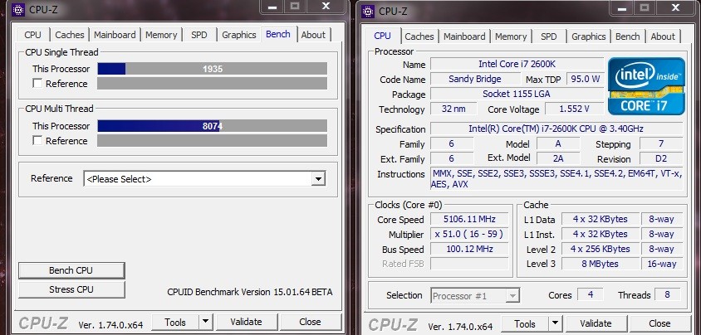Click Package field Socket 1155 LGA
The height and width of the screenshot is (335, 701).
[x=517, y=94]
